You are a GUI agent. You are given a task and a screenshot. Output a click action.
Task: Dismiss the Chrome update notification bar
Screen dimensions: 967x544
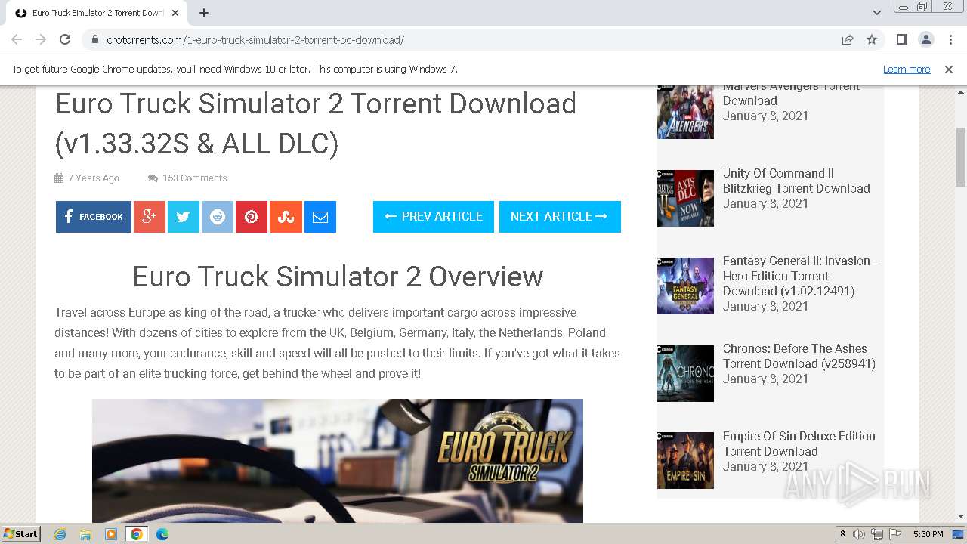tap(949, 69)
